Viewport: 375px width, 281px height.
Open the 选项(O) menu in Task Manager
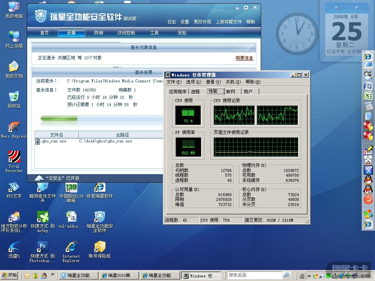193,82
